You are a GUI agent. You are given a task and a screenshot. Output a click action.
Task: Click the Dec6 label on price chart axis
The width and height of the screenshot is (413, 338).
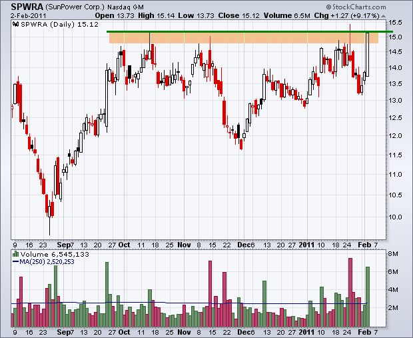[246, 245]
